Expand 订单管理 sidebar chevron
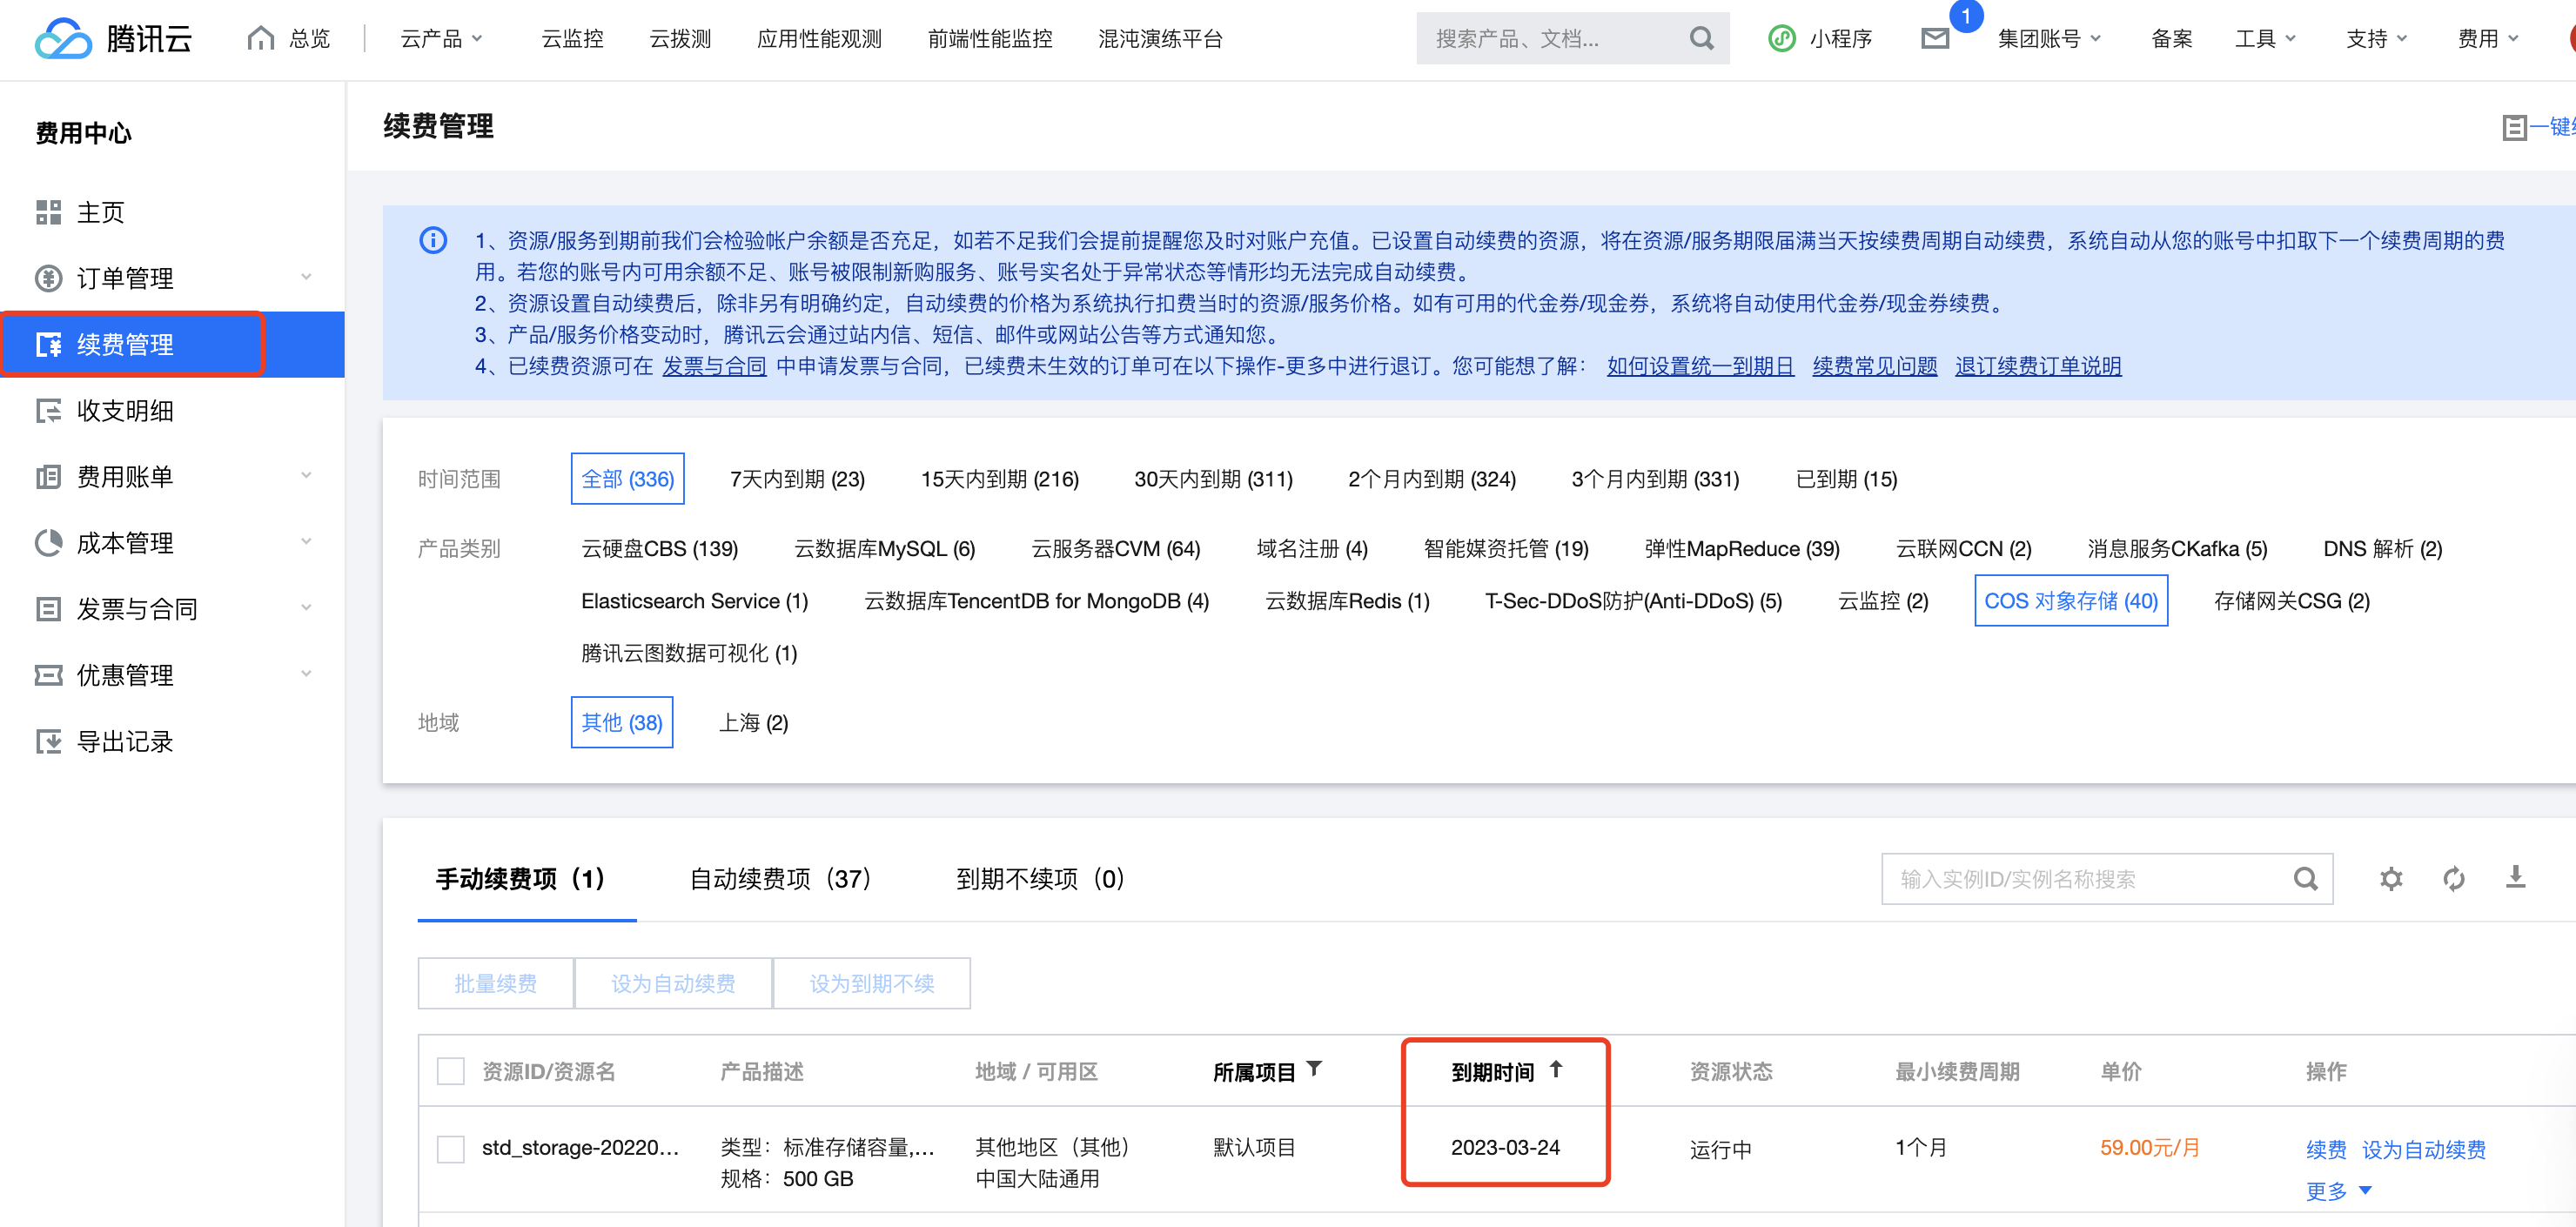This screenshot has height=1227, width=2576. coord(306,277)
